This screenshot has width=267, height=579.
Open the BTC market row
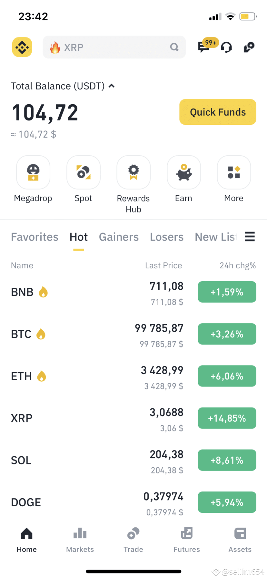click(x=133, y=334)
